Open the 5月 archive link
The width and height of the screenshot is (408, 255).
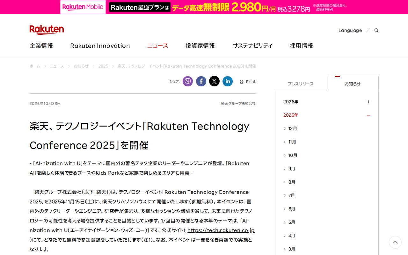[x=292, y=222]
